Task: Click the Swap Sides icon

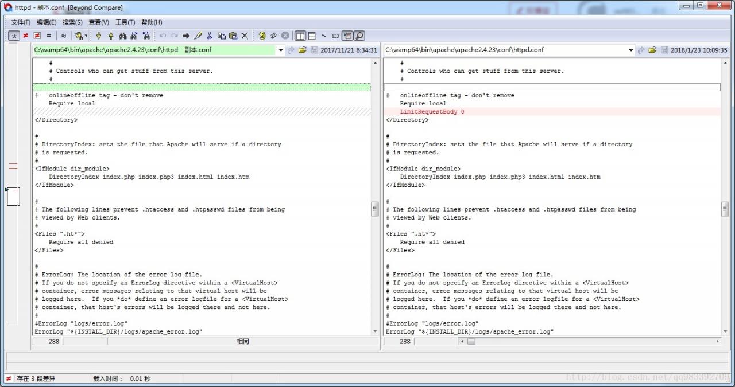Action: click(x=273, y=36)
